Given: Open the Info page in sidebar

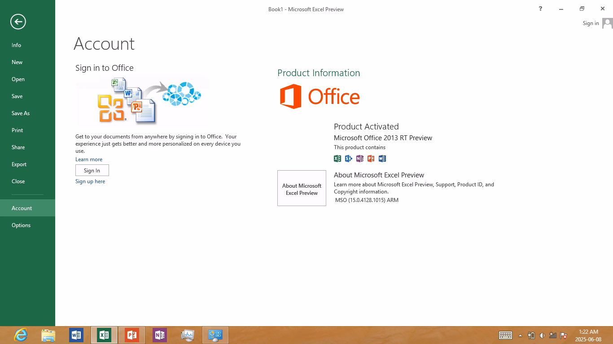Looking at the screenshot, I should pos(17,45).
